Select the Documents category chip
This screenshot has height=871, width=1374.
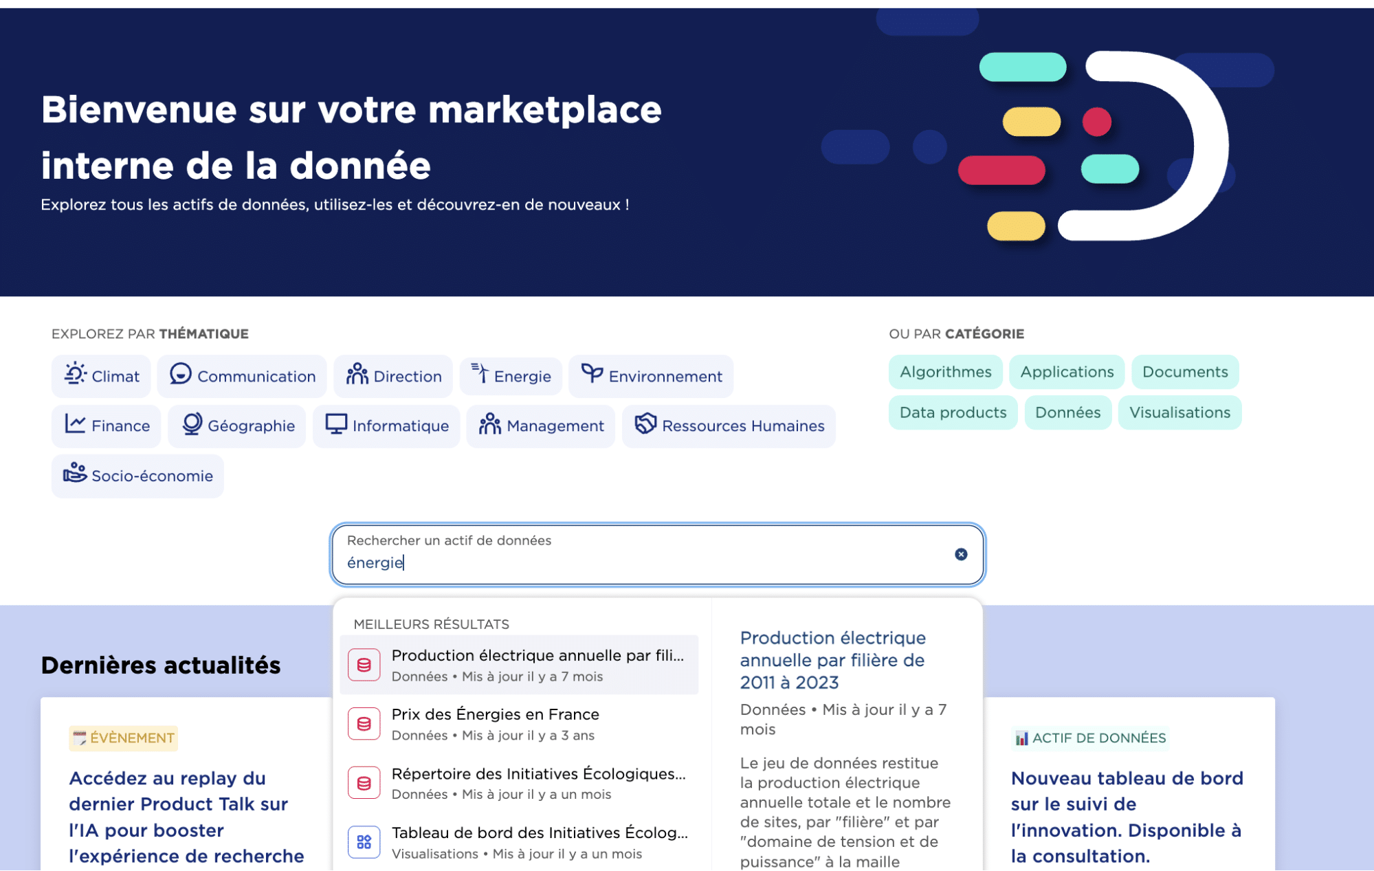pos(1184,372)
